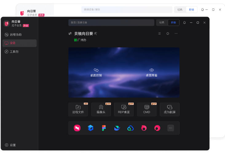The width and height of the screenshot is (225, 154).
Task: Open the pink flag app icon
Action: pyautogui.click(x=77, y=128)
